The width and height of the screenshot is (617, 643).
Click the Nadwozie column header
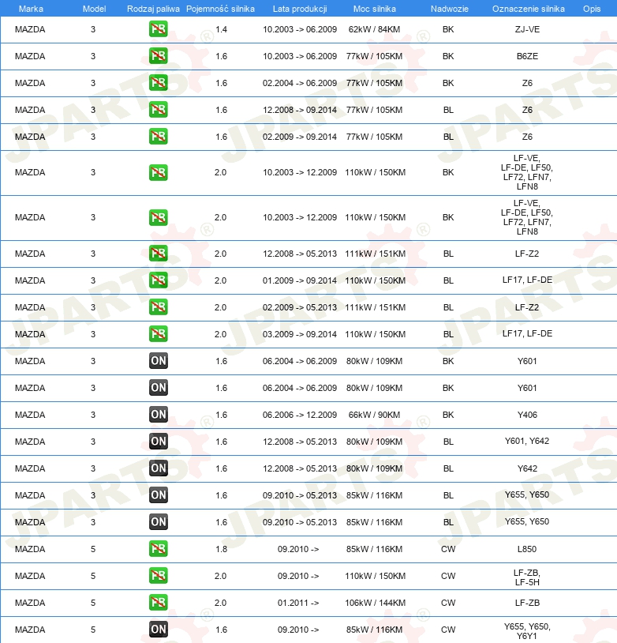tap(450, 9)
